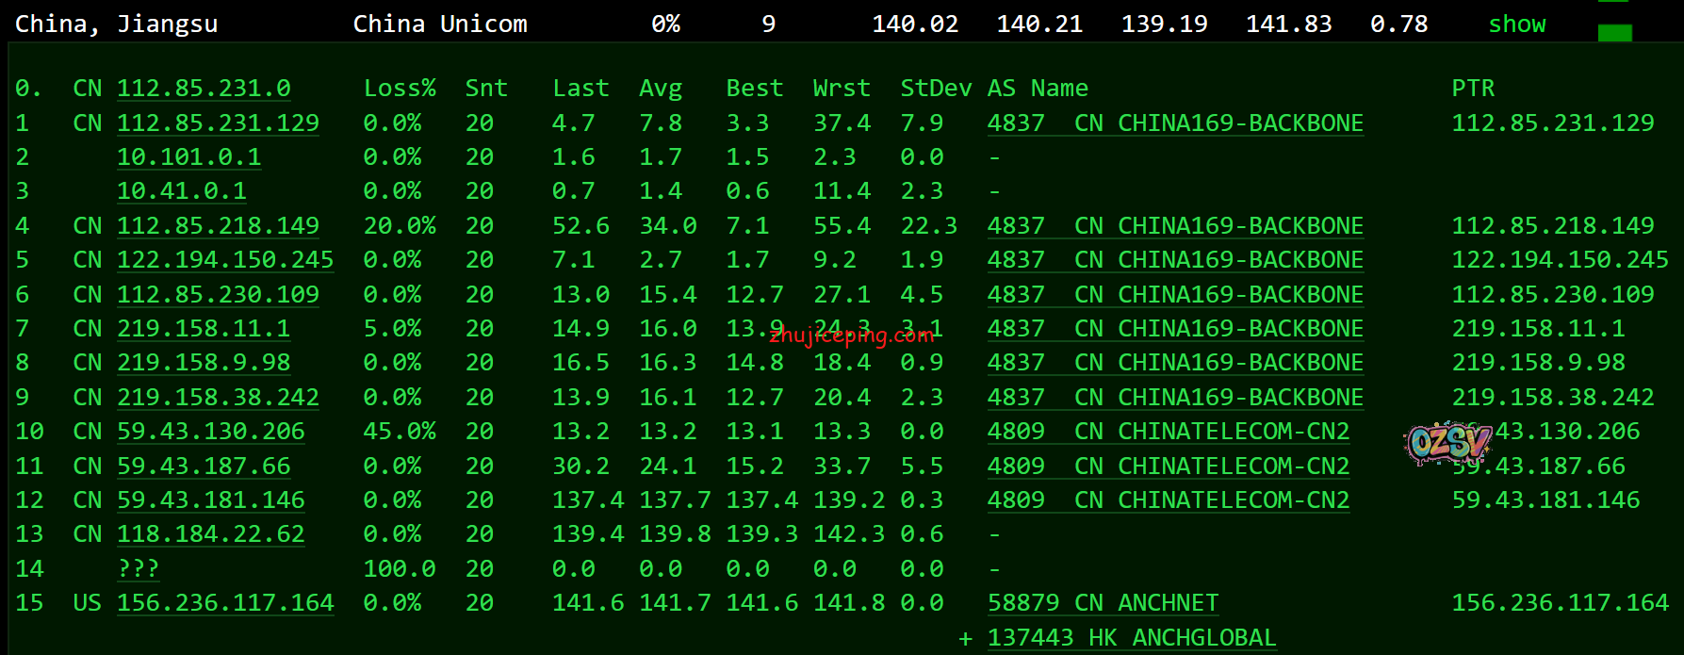This screenshot has height=655, width=1684.
Task: Open underlined US address 156.236.117.164
Action: click(225, 603)
